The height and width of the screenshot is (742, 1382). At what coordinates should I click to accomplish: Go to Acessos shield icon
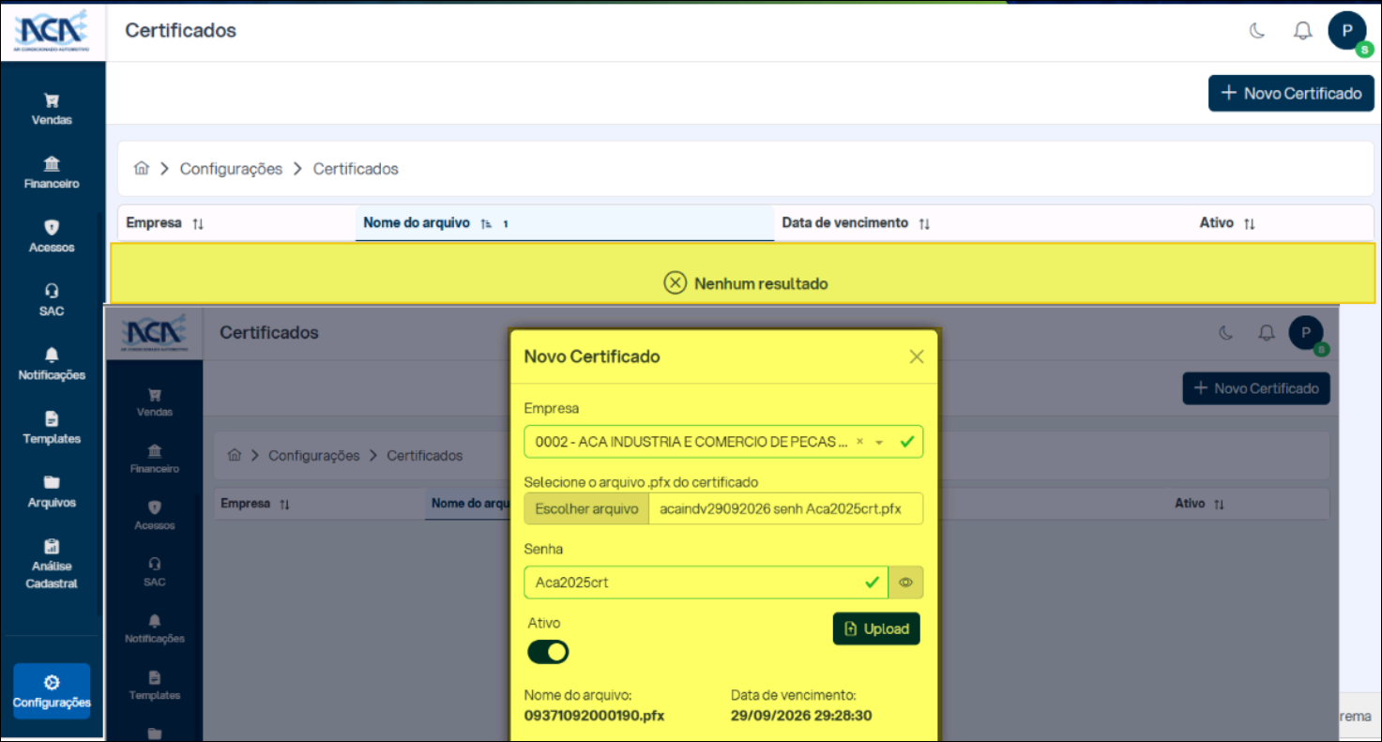52,236
